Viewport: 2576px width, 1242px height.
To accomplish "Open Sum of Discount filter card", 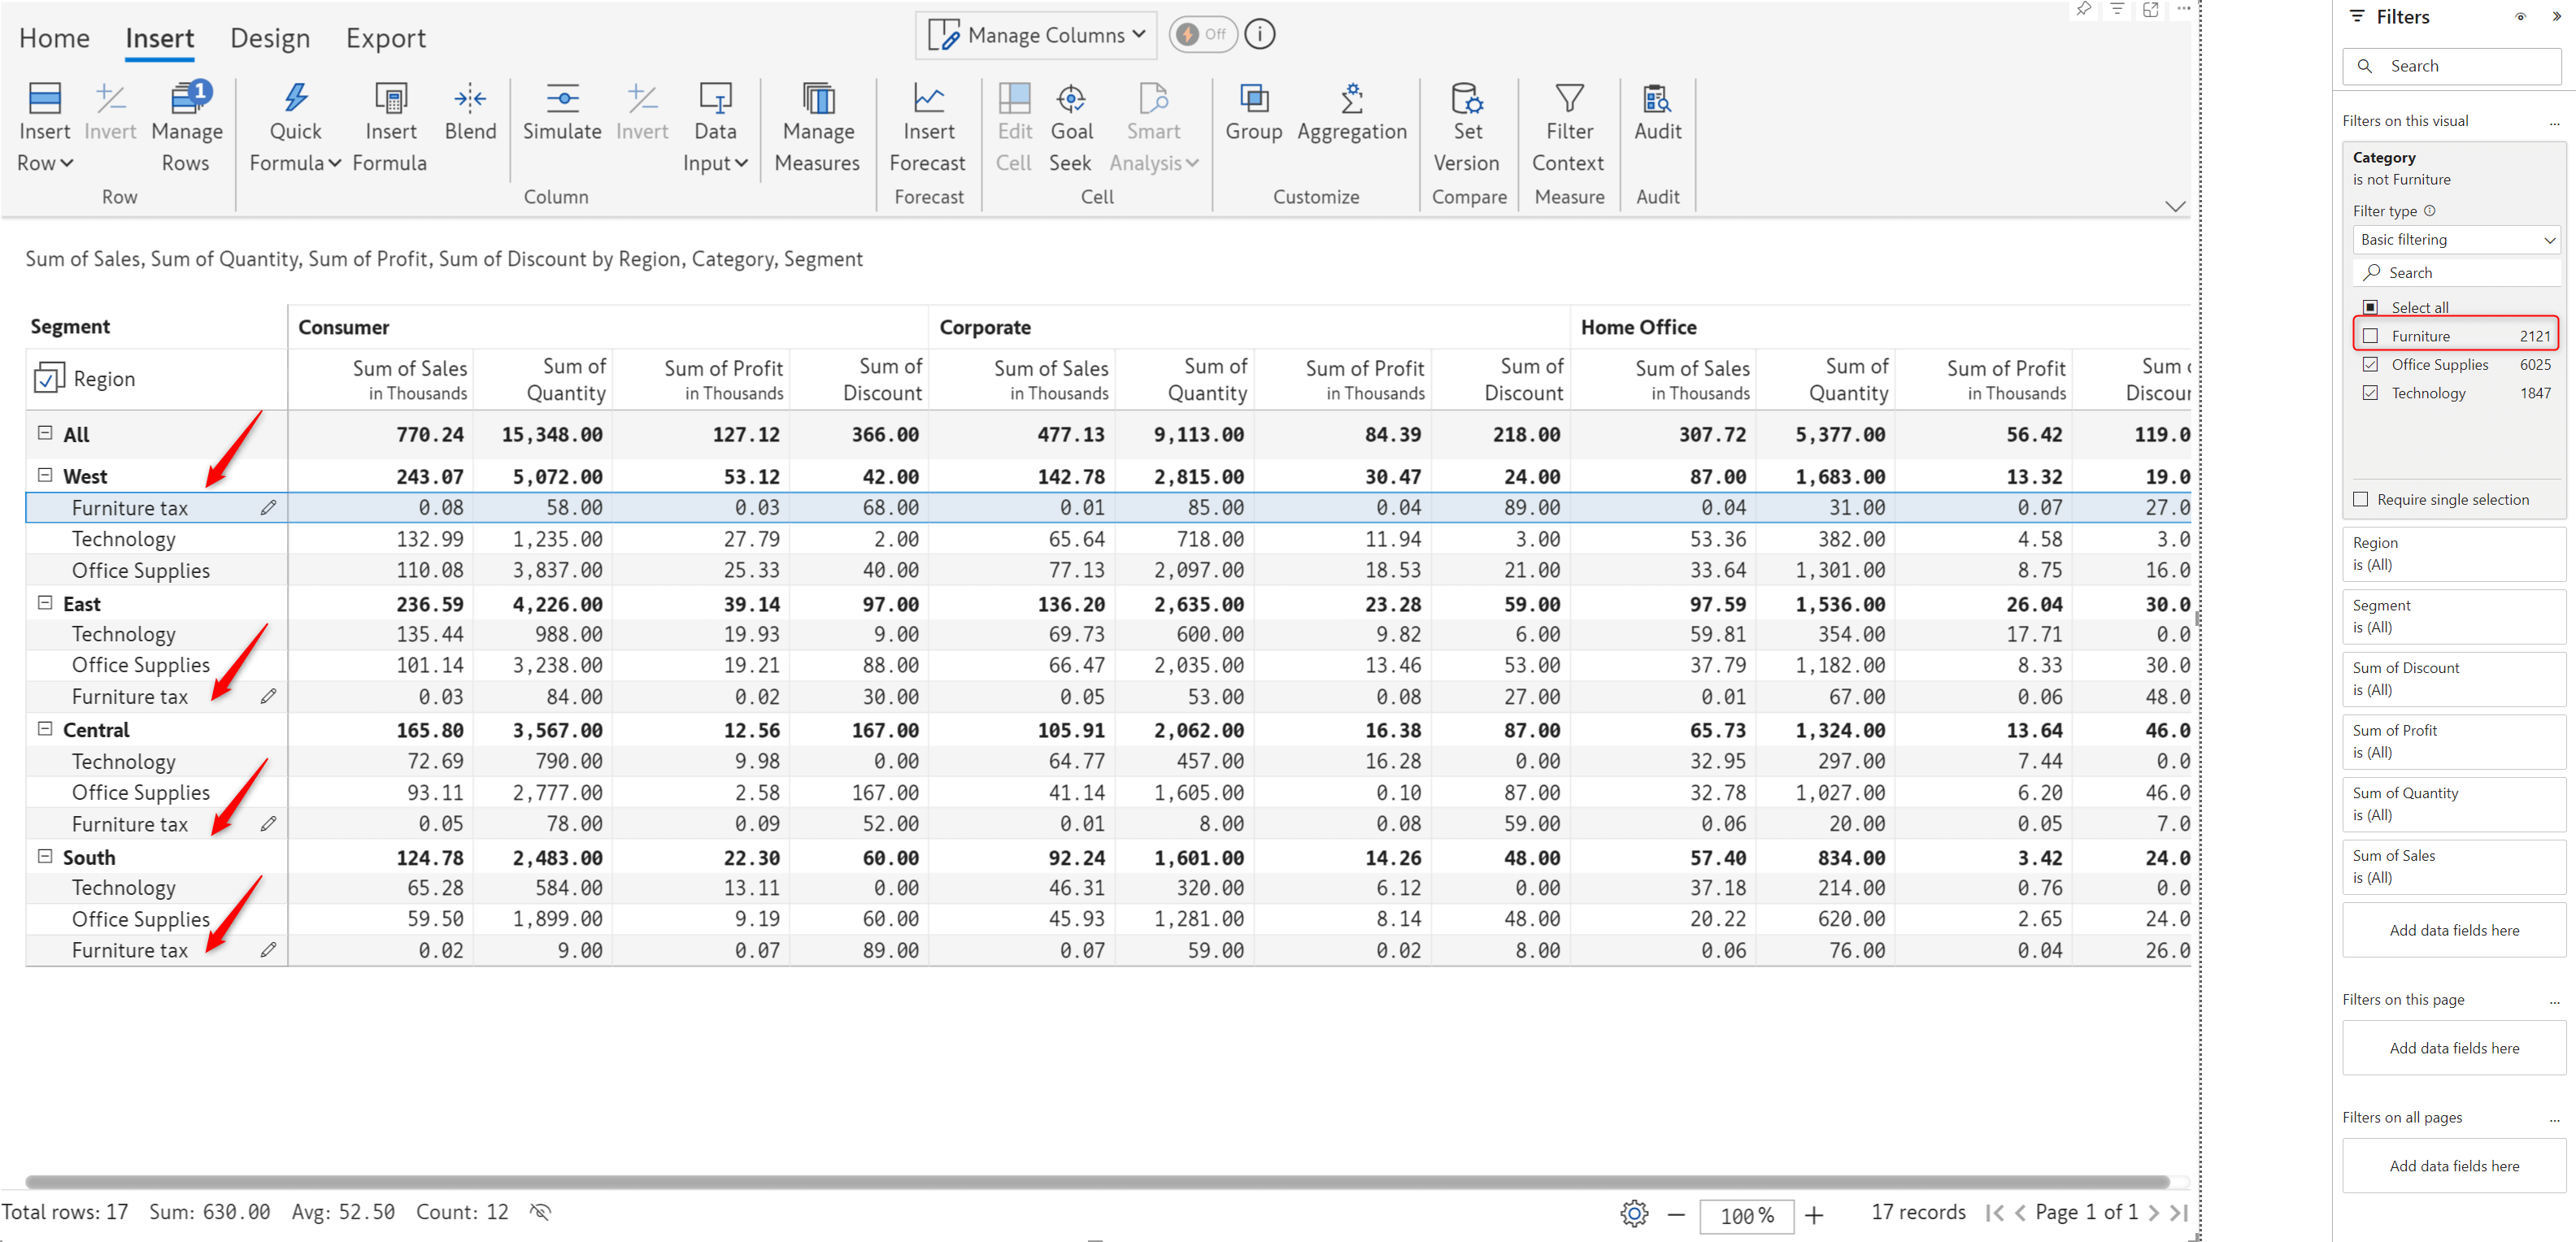I will coord(2454,679).
